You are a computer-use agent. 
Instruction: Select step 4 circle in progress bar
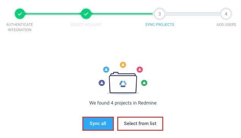226,14
